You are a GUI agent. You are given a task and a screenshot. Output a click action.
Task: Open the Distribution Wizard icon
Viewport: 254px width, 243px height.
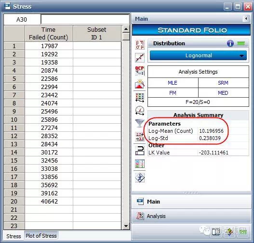(140, 84)
